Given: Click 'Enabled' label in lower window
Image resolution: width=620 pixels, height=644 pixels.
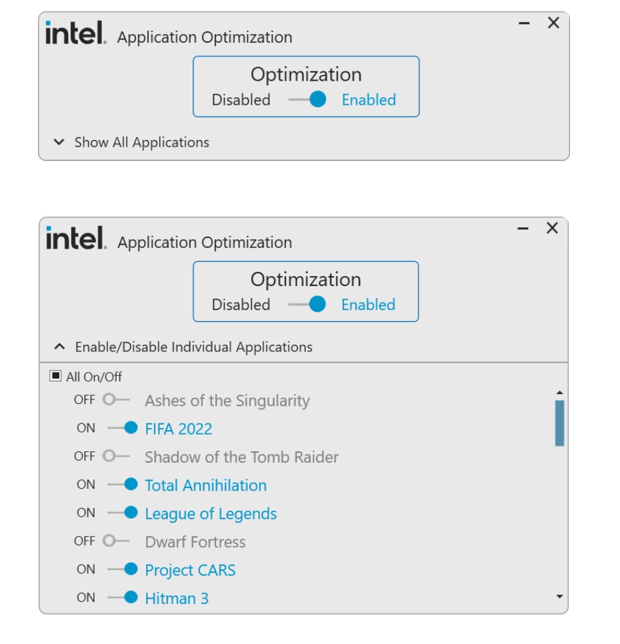Looking at the screenshot, I should [368, 305].
